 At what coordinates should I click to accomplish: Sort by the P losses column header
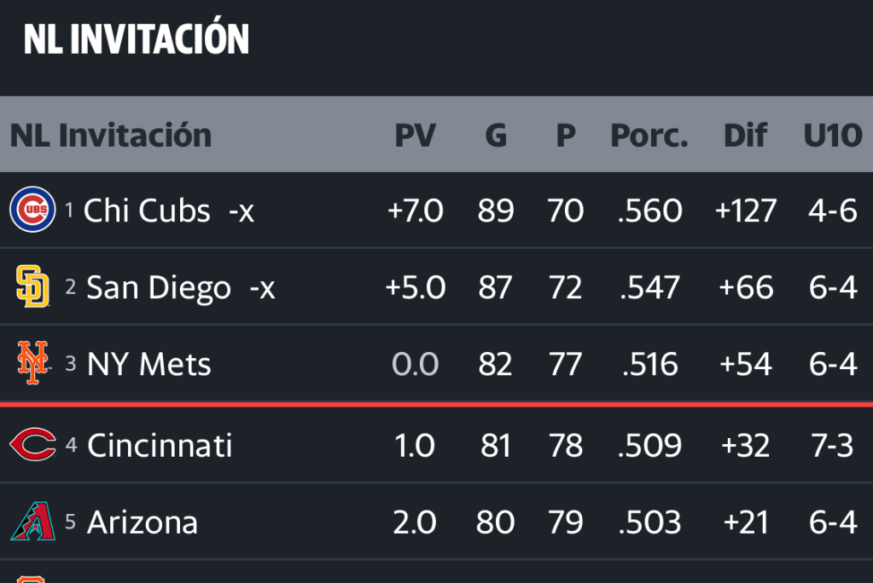(565, 136)
